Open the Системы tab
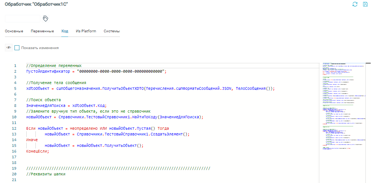The width and height of the screenshot is (373, 183). pos(112,31)
